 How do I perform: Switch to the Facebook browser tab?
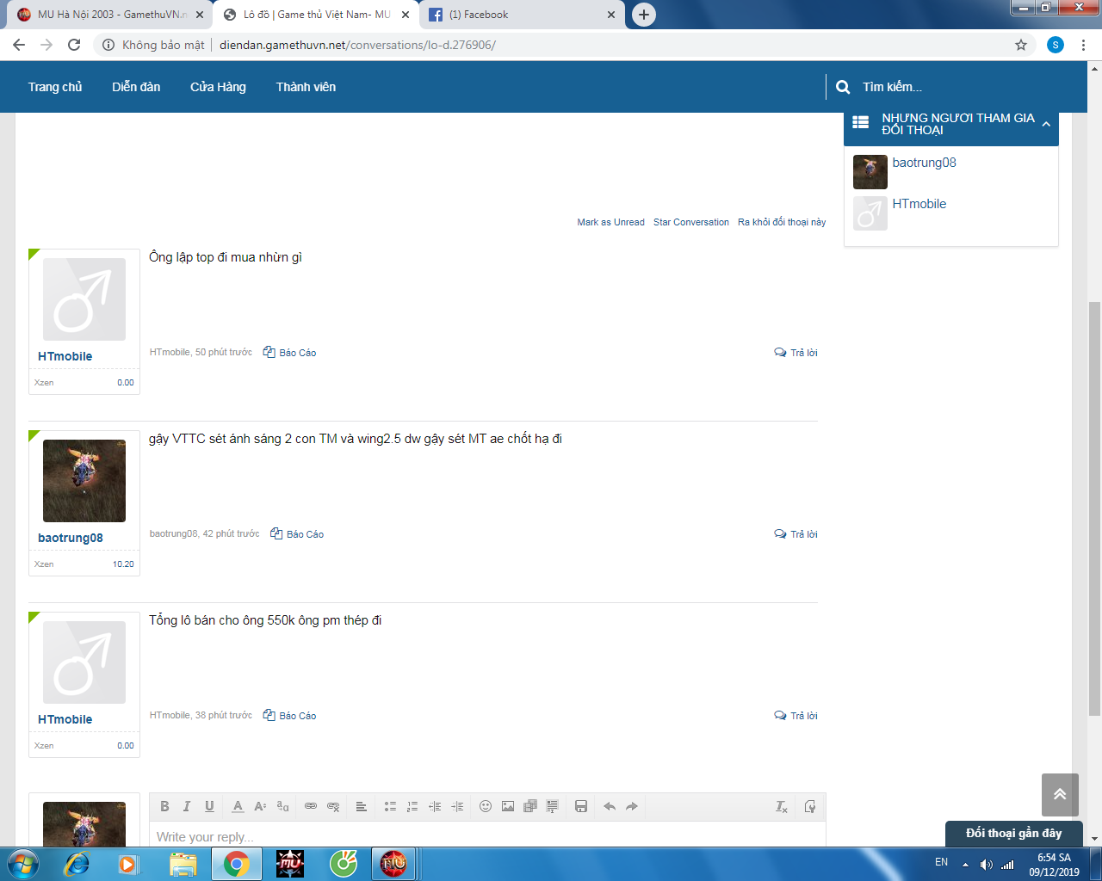pyautogui.click(x=517, y=15)
